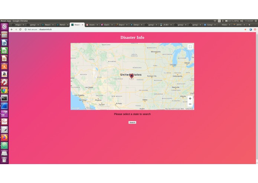Open the Terminal from the dock

point(4,98)
